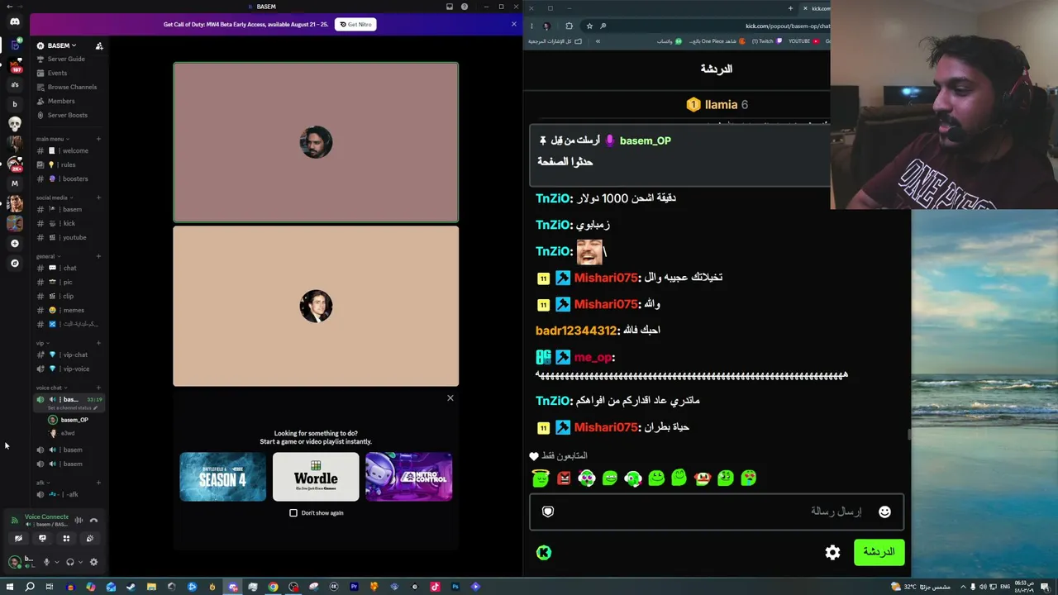The image size is (1058, 595).
Task: Open Chrome three-dot menu
Action: [531, 26]
